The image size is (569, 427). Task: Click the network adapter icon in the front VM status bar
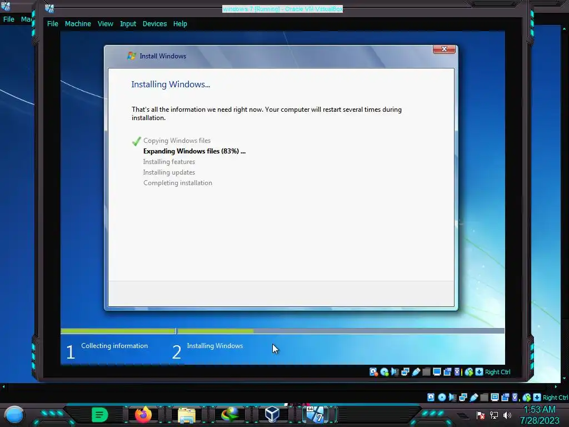tap(405, 372)
